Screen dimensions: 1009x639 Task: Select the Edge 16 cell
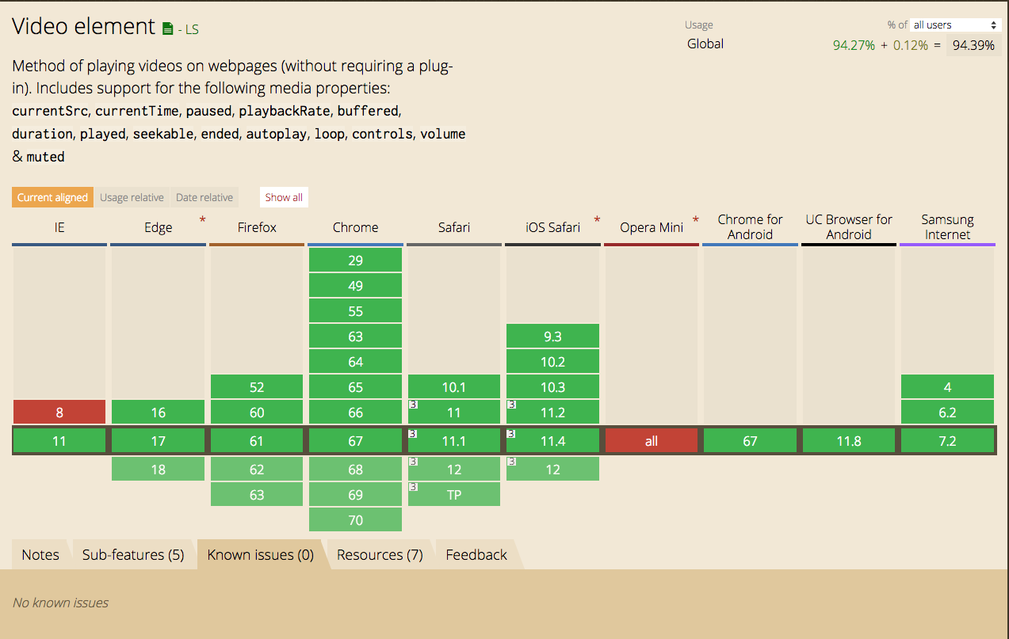(x=158, y=412)
